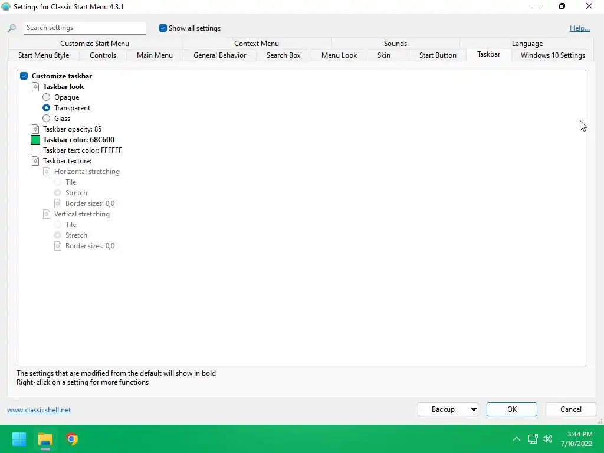
Task: Show hidden system tray icons
Action: 517,439
